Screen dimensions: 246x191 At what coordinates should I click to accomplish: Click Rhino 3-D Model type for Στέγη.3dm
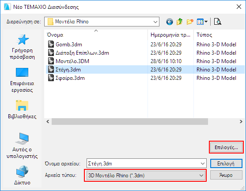(216, 70)
